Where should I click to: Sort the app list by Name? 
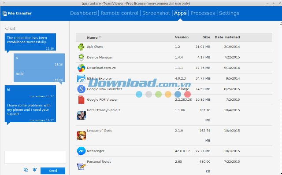tap(94, 37)
